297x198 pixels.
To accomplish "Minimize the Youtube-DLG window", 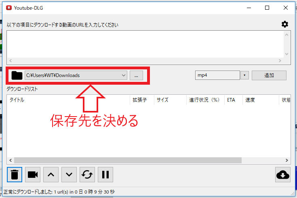I will [x=249, y=8].
